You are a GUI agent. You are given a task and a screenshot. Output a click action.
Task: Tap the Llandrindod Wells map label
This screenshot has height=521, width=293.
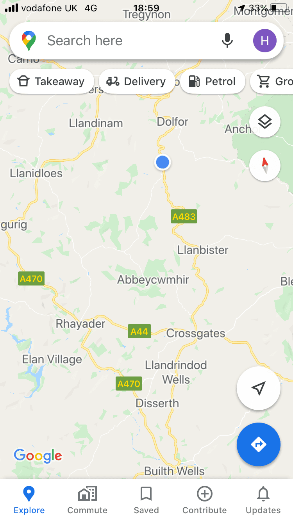click(176, 372)
